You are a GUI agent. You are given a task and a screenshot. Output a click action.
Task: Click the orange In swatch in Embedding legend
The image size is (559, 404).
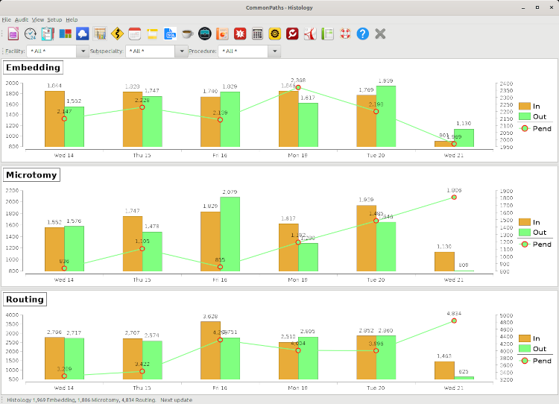[523, 106]
